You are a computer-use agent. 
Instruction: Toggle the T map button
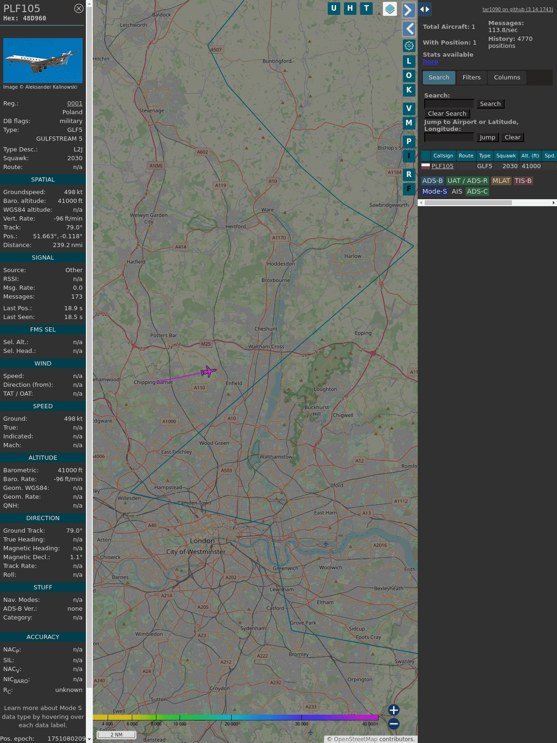pyautogui.click(x=366, y=8)
